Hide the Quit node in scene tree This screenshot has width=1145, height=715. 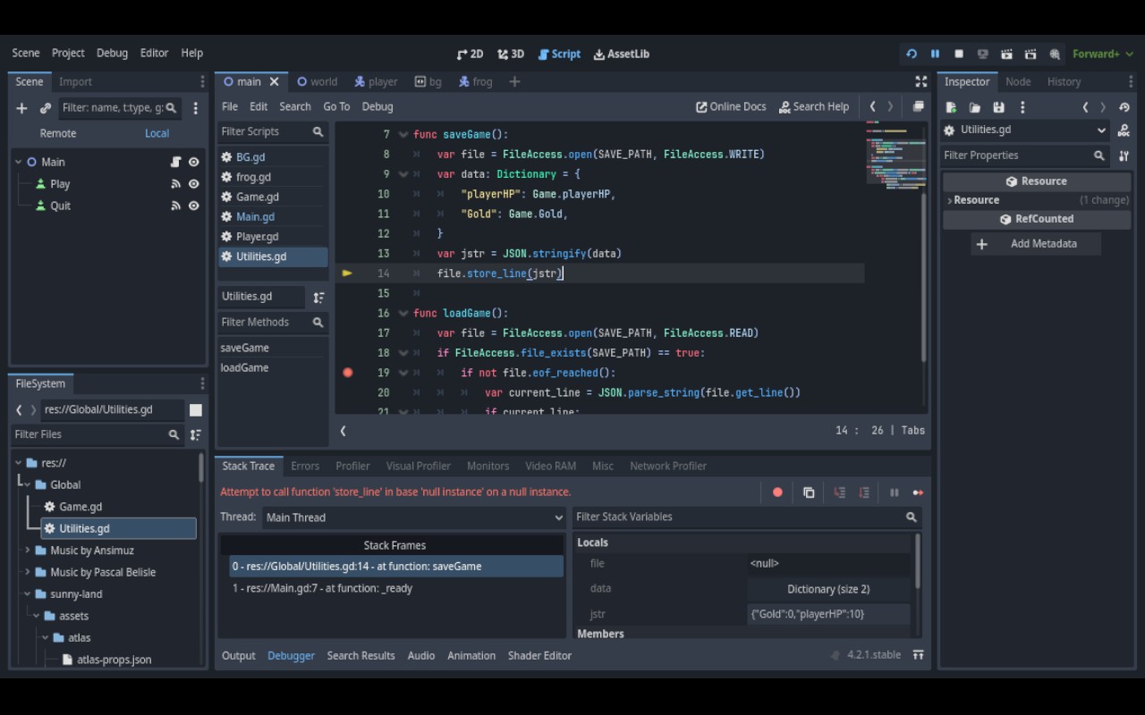(x=193, y=206)
